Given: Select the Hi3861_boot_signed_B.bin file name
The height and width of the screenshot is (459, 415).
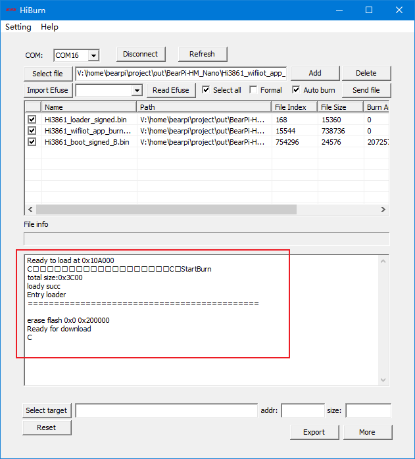Looking at the screenshot, I should pos(87,142).
